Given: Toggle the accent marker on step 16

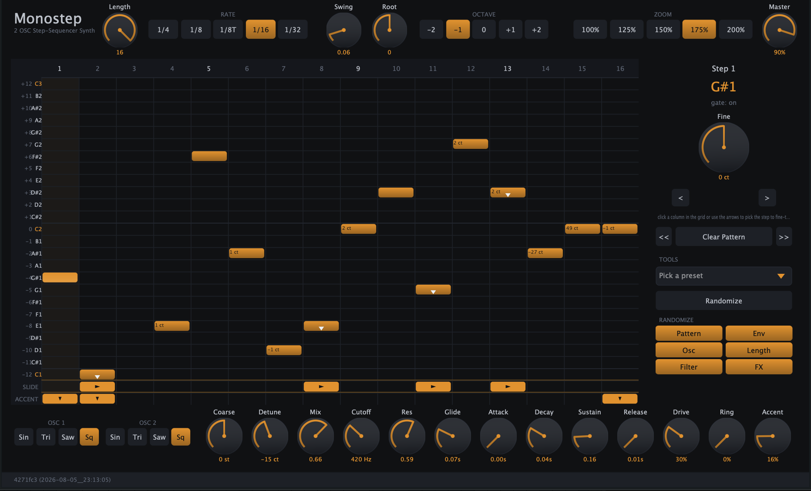Looking at the screenshot, I should [x=620, y=399].
